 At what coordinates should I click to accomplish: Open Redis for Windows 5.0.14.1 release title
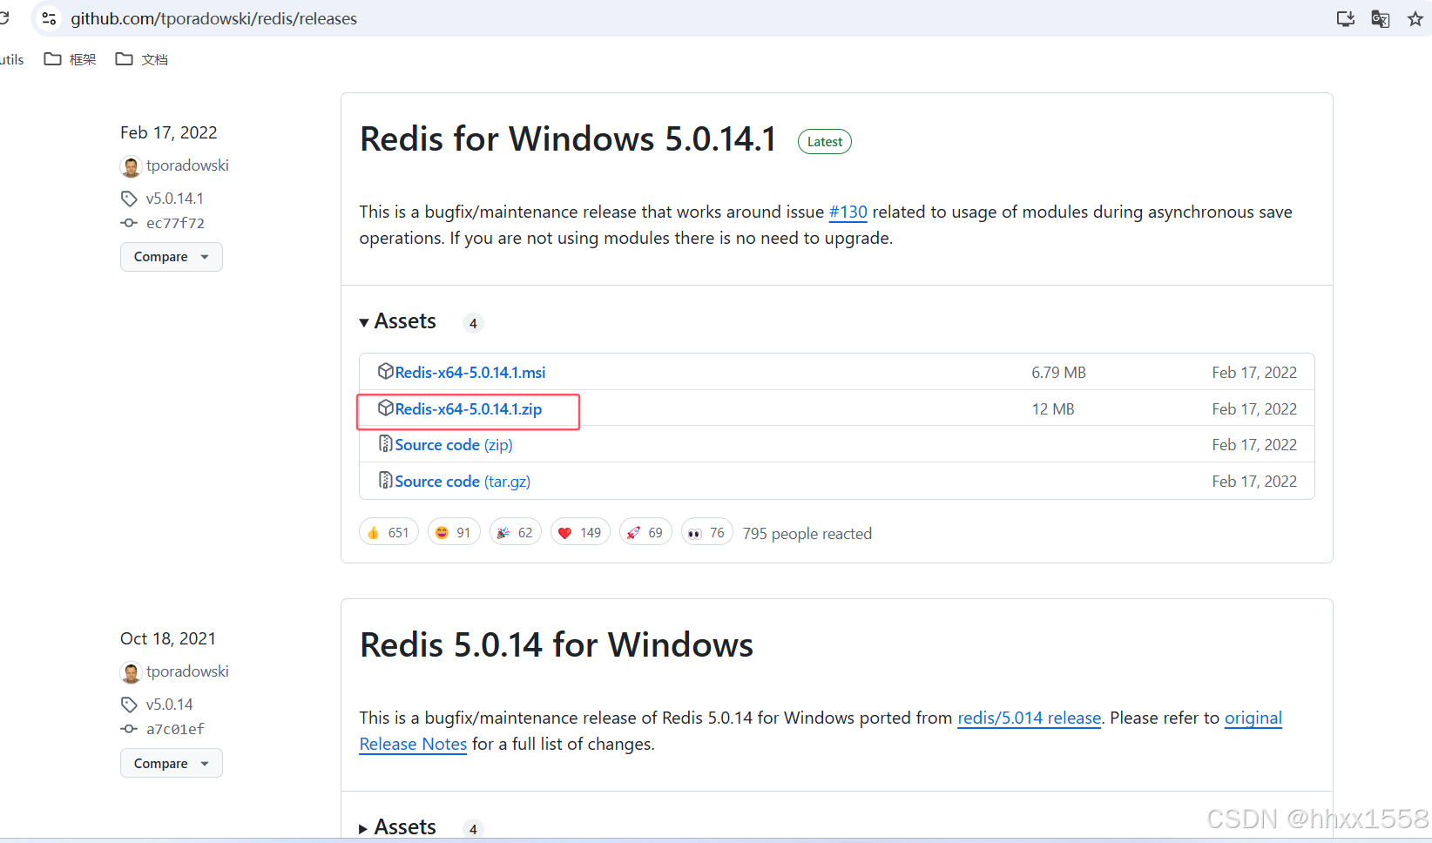tap(568, 139)
